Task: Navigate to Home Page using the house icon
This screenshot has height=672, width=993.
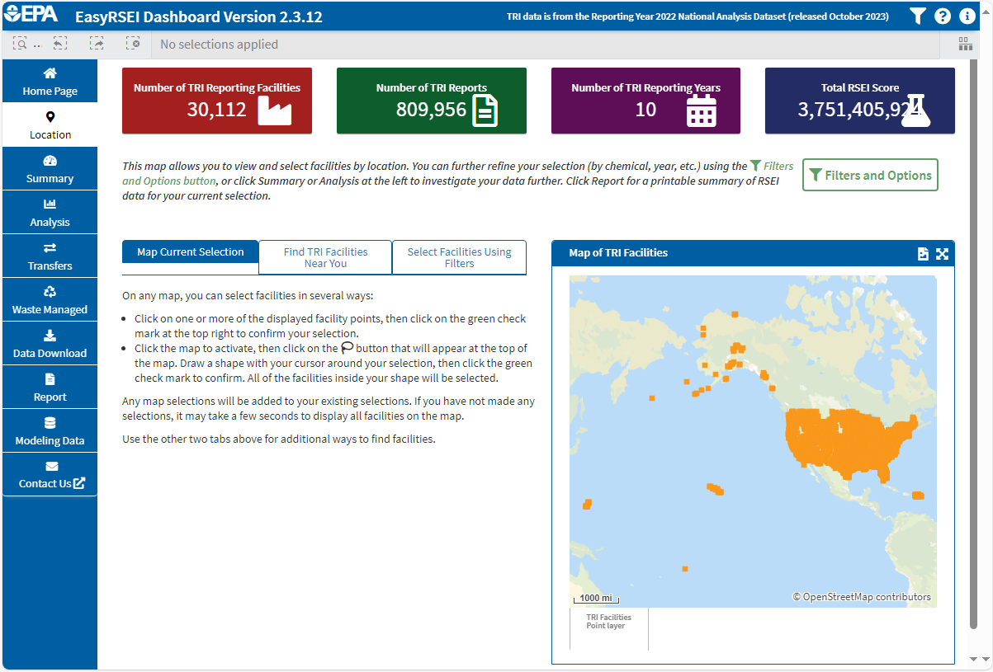Action: point(50,80)
